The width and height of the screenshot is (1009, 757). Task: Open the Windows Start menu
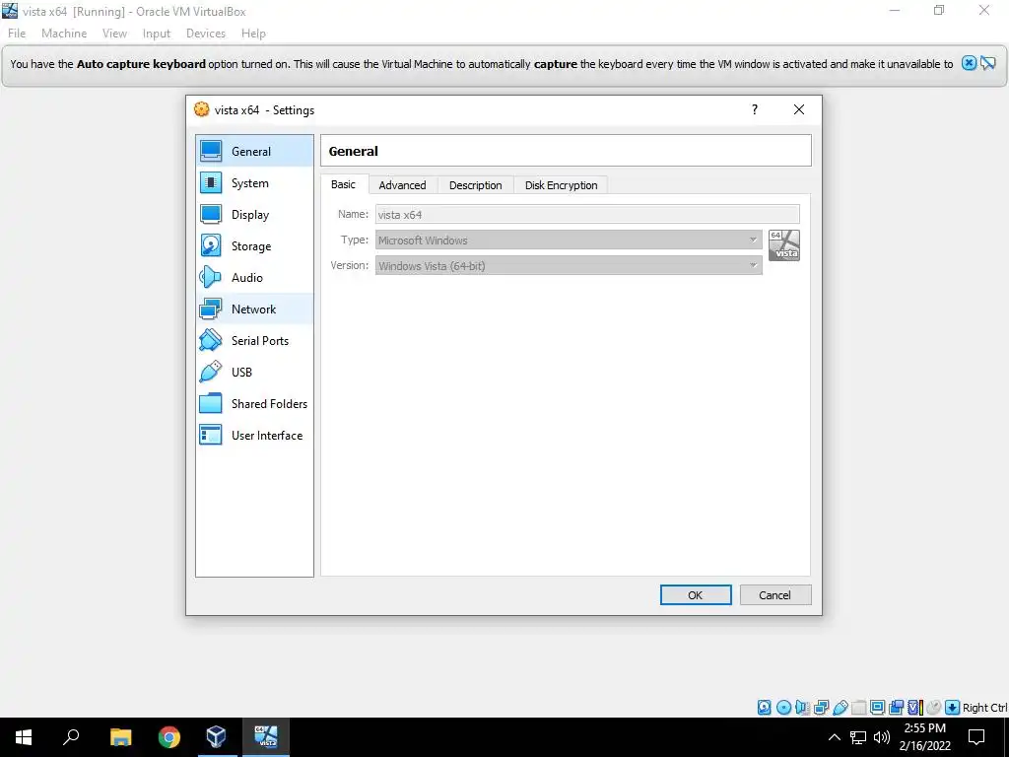[x=24, y=737]
